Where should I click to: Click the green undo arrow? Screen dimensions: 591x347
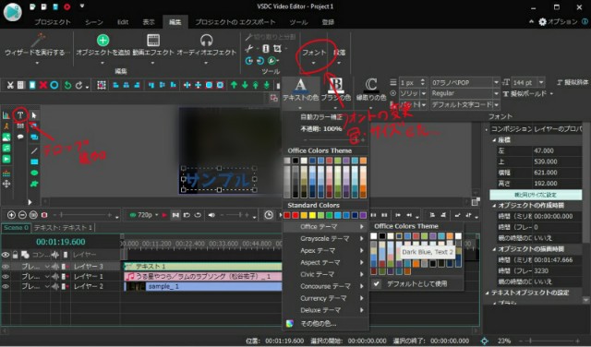click(67, 85)
